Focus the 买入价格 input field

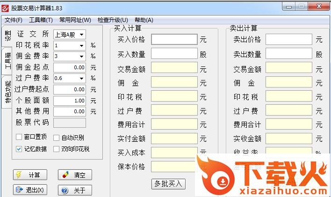(174, 39)
